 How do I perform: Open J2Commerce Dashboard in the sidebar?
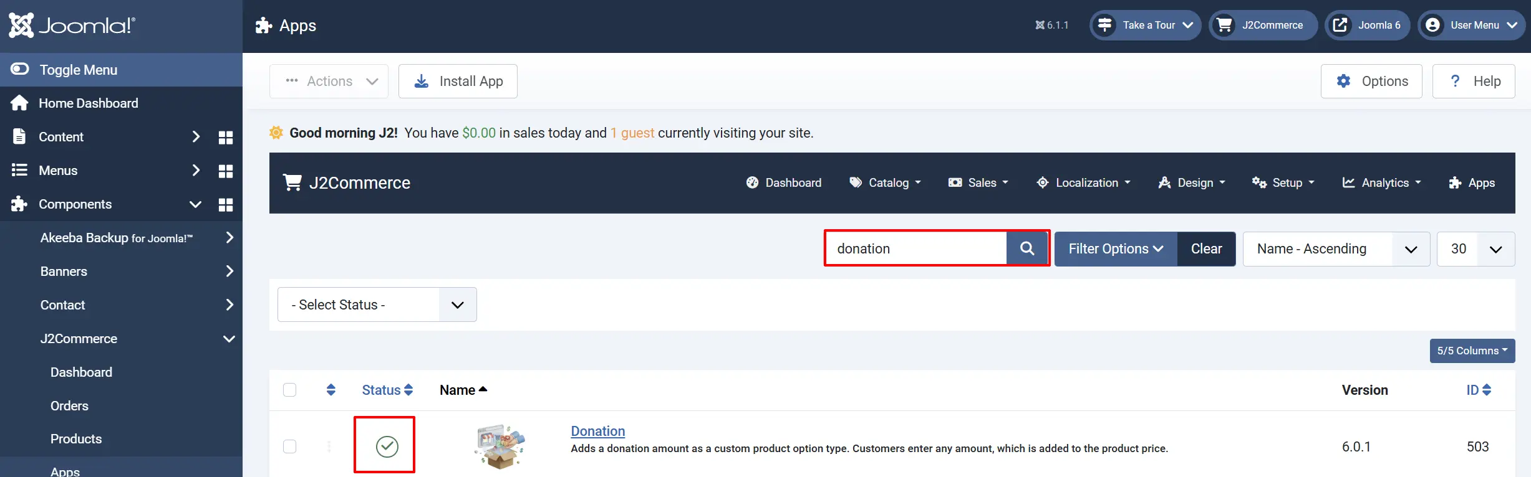tap(81, 372)
